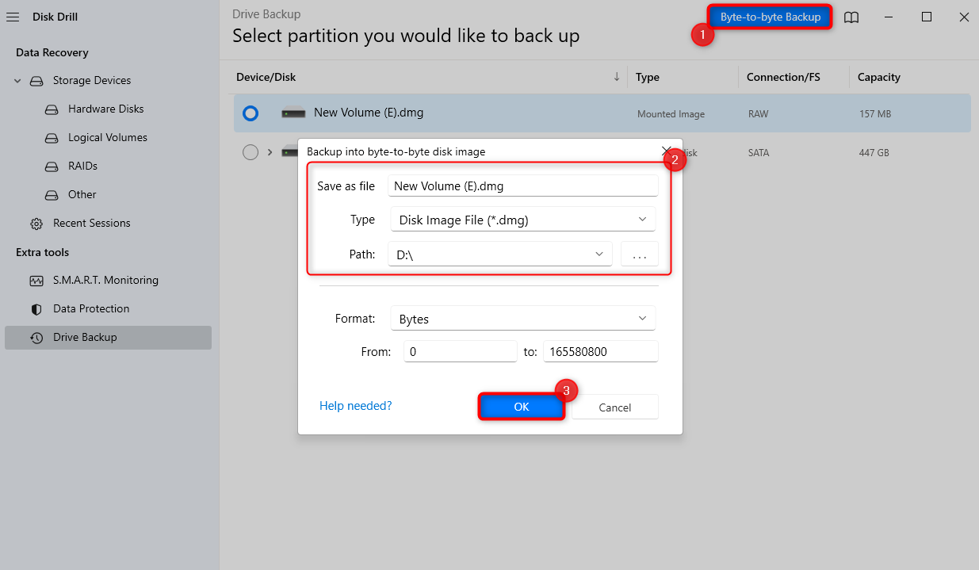Sort by Capacity column header
This screenshot has height=570, width=979.
pyautogui.click(x=879, y=77)
